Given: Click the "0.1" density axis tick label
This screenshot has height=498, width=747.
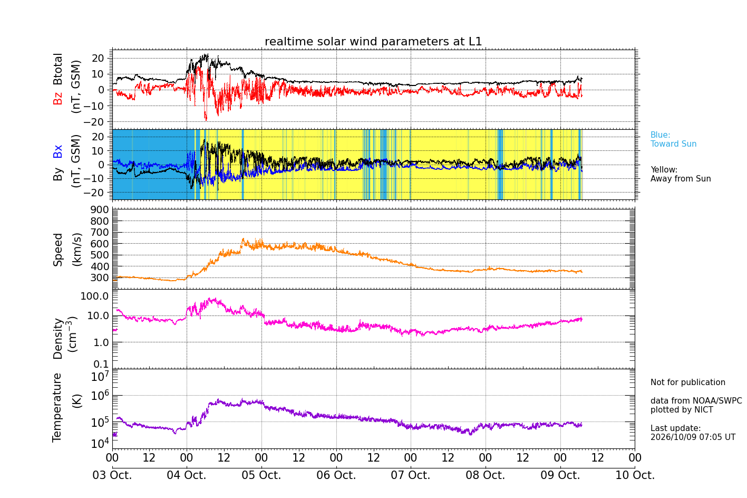Looking at the screenshot, I should tap(101, 365).
